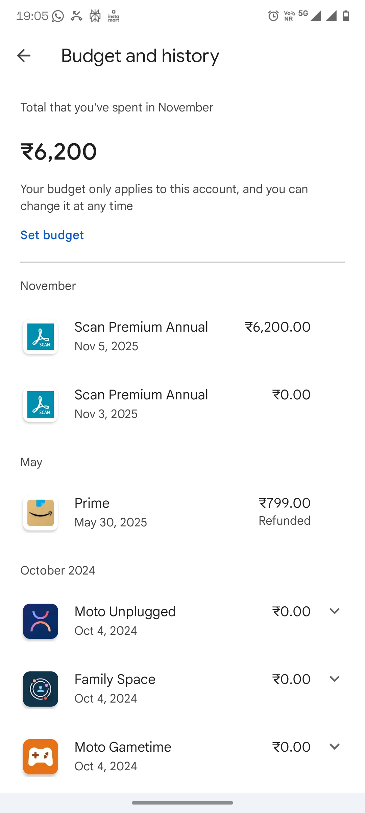Expand the Moto Unplugged entry chevron

click(x=334, y=611)
